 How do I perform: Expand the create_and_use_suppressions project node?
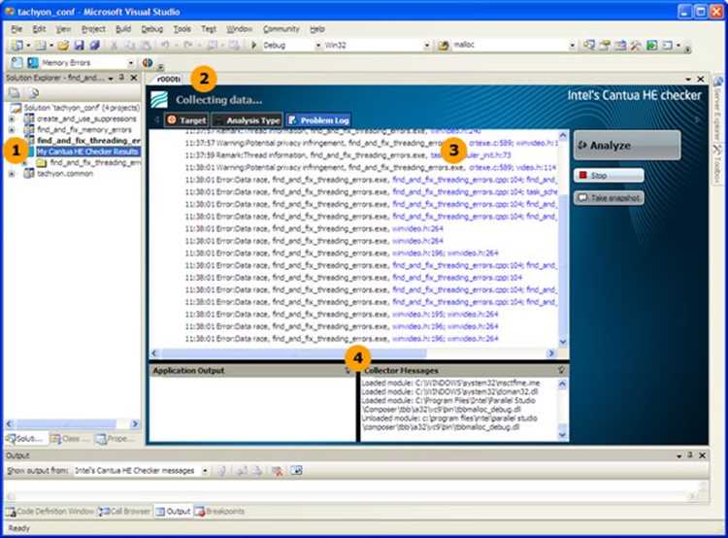pyautogui.click(x=12, y=118)
